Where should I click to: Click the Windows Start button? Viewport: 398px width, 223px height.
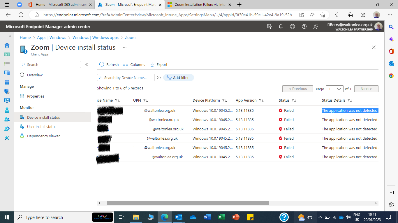click(7, 217)
